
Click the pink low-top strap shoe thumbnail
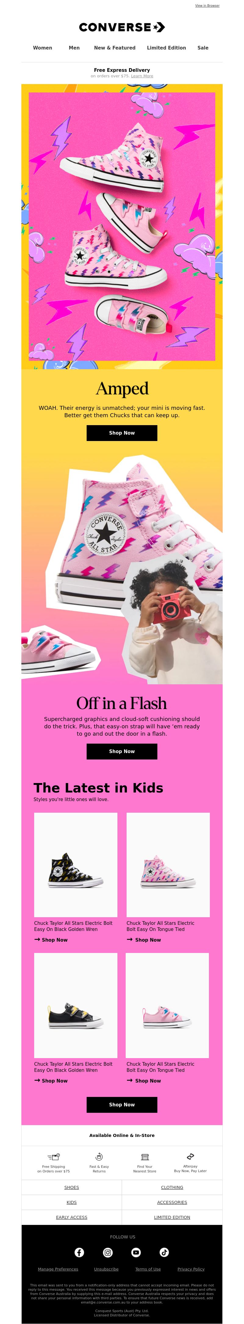167,1005
